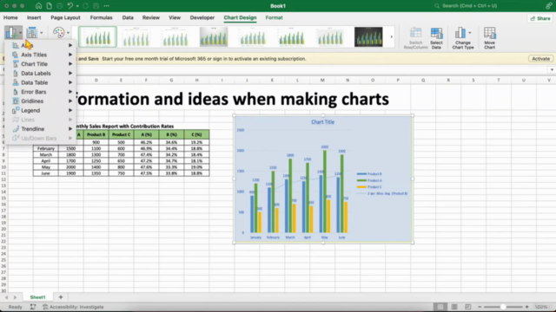Click the Activate button
Screen dimensions: 556x312
coord(540,59)
